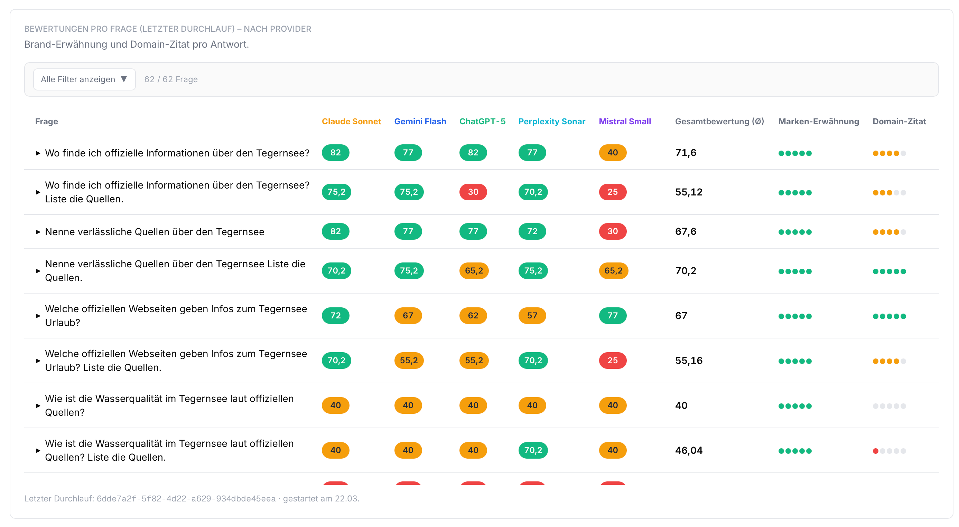Click the Mistral Small column header
This screenshot has width=959, height=527.
pyautogui.click(x=624, y=121)
